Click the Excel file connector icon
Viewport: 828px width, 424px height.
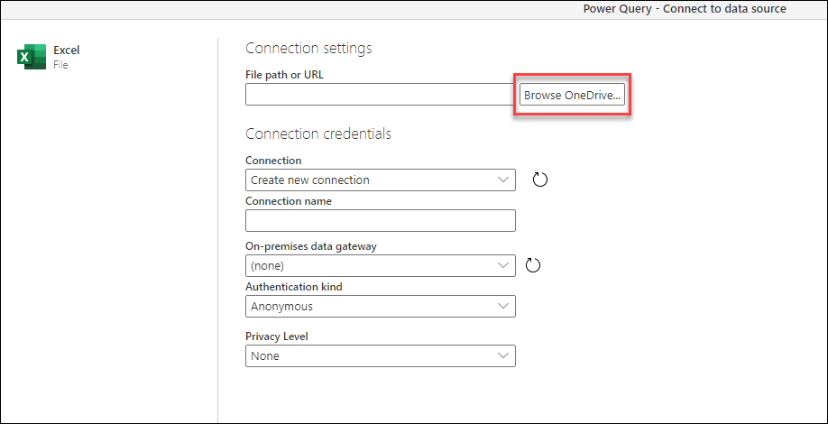32,57
